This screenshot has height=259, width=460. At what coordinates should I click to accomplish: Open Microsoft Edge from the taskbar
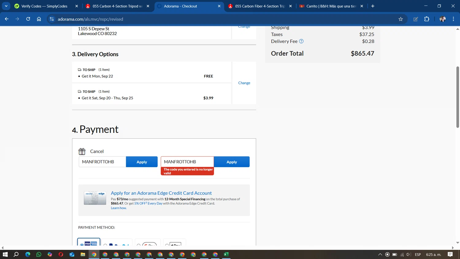click(28, 254)
